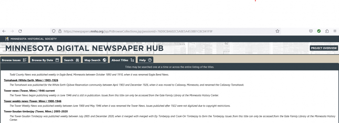View site security via padlock icon
Image resolution: width=339 pixels, height=123 pixels.
(60, 31)
